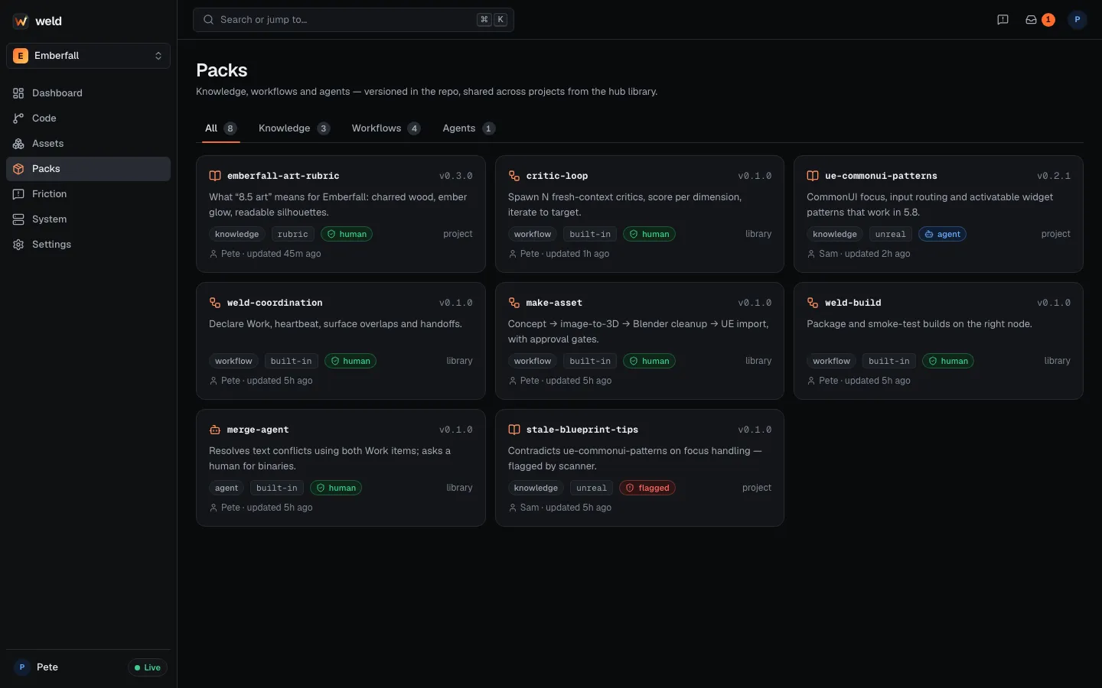Click the agent badge on ue-commonui-patterns
Screen dimensions: 1102x688
tap(942, 234)
